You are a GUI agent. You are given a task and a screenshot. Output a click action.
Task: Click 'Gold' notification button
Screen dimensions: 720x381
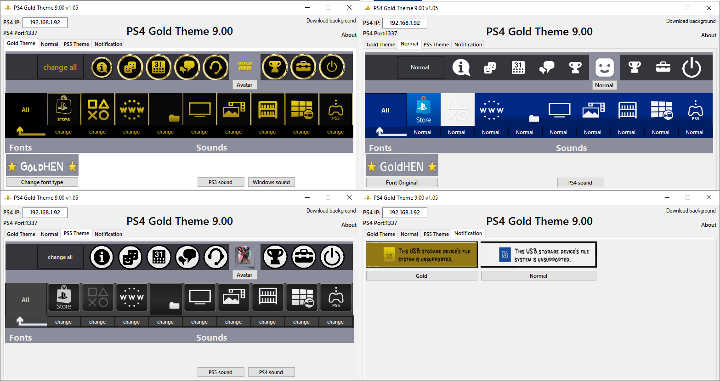pyautogui.click(x=422, y=276)
